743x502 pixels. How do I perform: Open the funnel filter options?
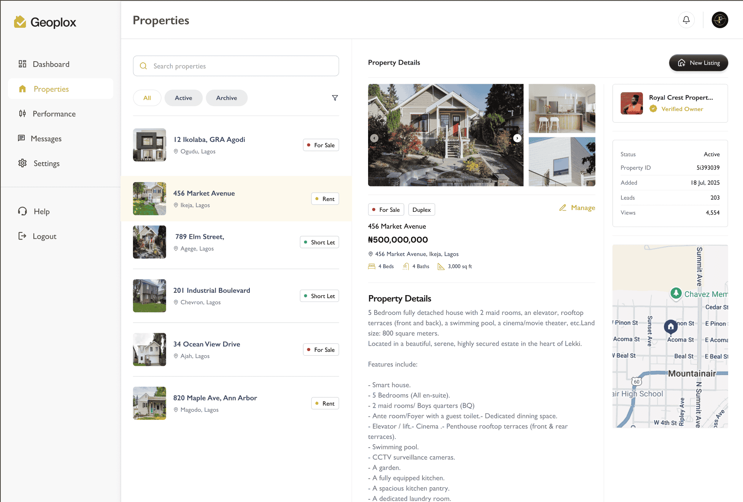coord(335,98)
